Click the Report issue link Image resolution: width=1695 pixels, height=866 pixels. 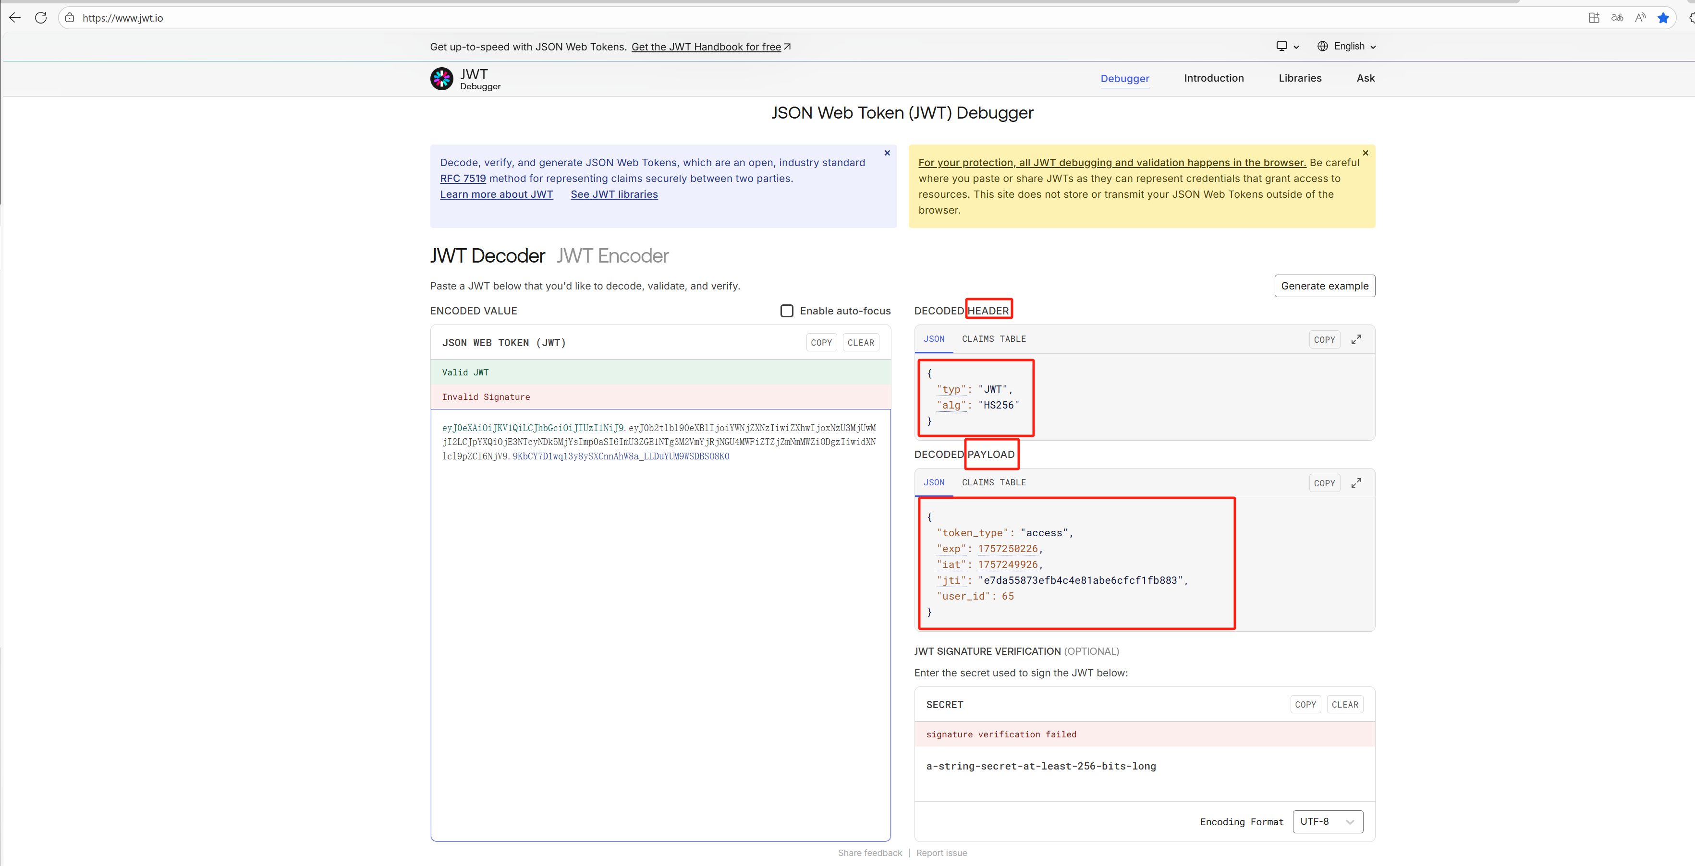[x=941, y=853]
